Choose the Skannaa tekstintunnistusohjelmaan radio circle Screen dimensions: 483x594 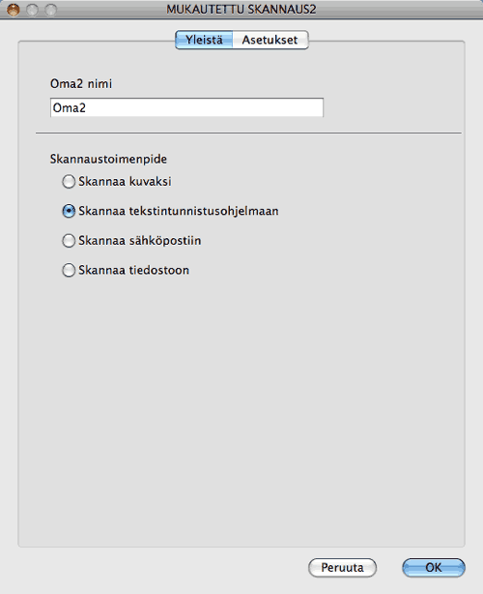(69, 211)
